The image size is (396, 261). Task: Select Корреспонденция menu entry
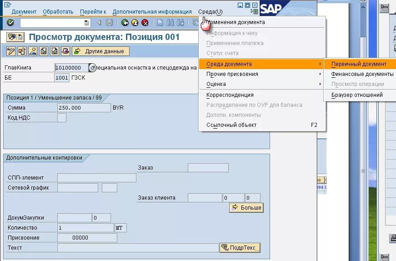point(262,95)
